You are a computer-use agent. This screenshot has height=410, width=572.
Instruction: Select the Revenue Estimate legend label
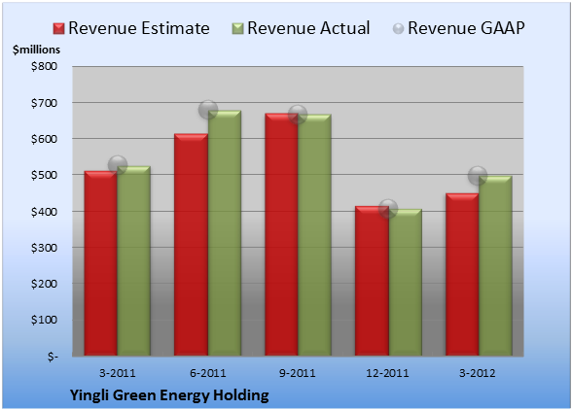point(139,28)
